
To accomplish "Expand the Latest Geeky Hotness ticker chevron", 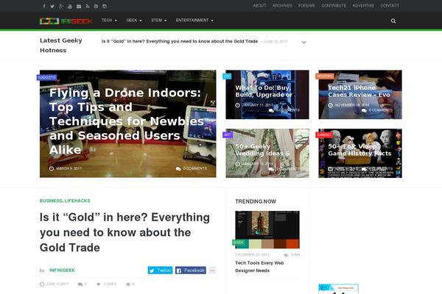I will (x=304, y=43).
